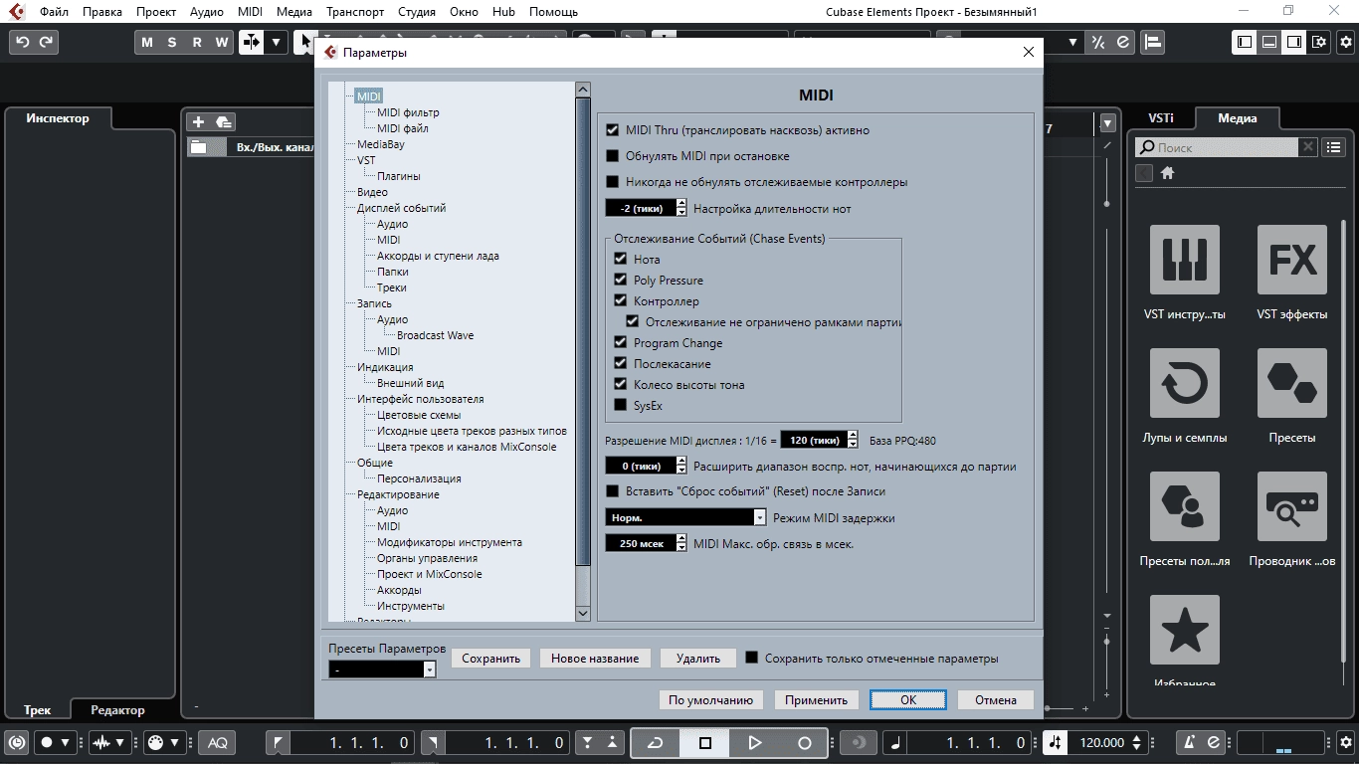
Task: Open the toolbar setup gear icon
Action: pos(1345,42)
